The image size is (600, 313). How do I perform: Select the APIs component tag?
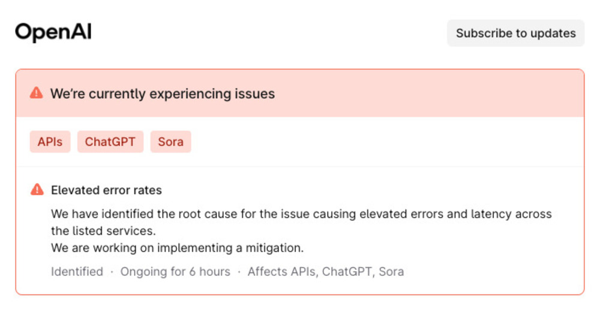click(x=50, y=142)
